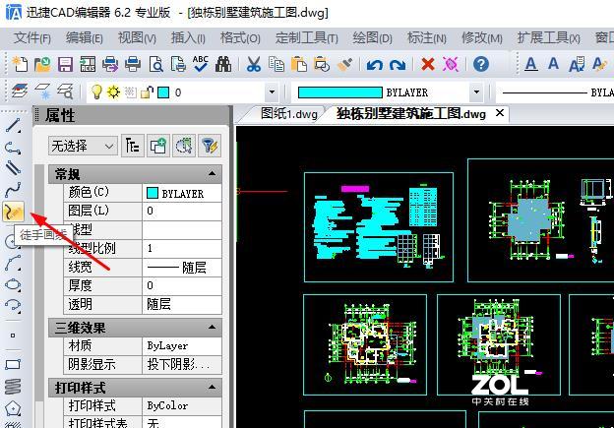Click the New file icon
Viewport: 614px width, 428px height.
pyautogui.click(x=20, y=64)
